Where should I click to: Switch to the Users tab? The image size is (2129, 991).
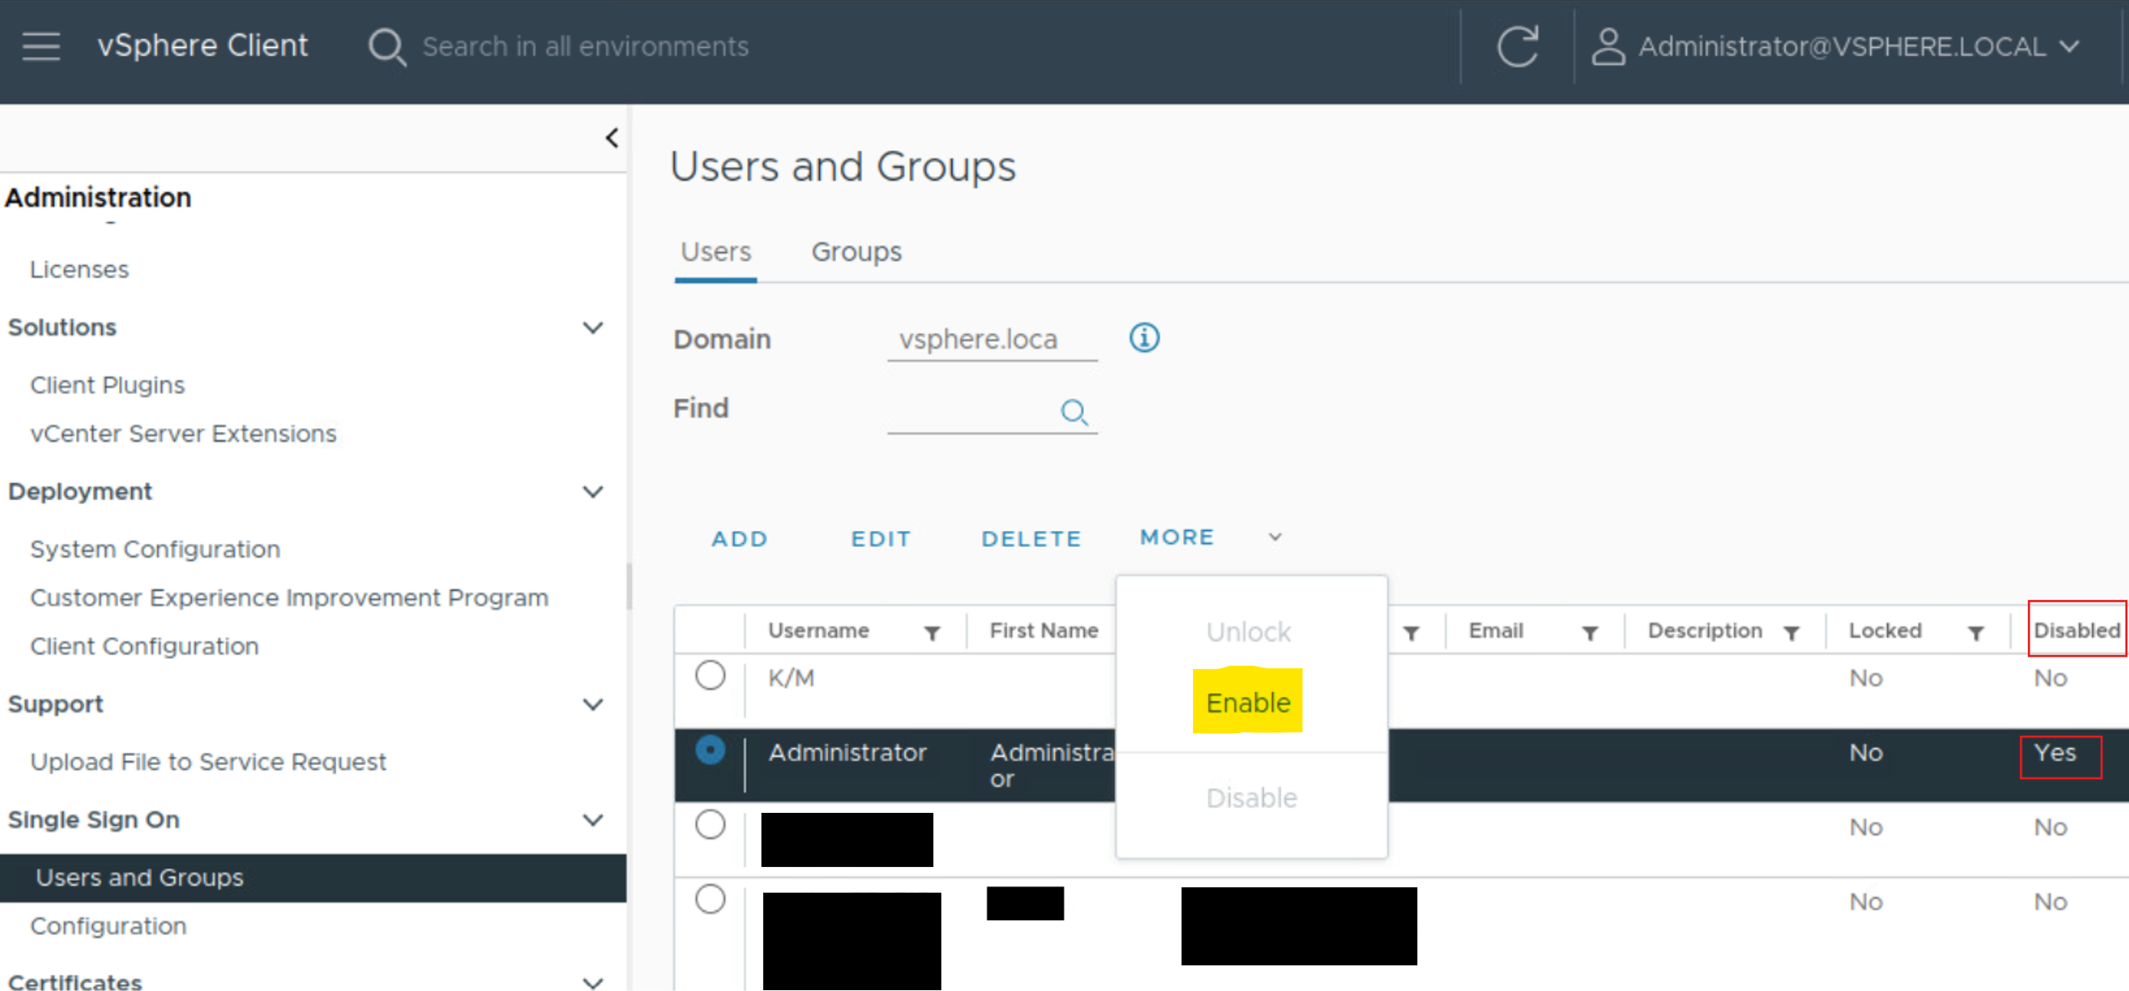tap(715, 252)
